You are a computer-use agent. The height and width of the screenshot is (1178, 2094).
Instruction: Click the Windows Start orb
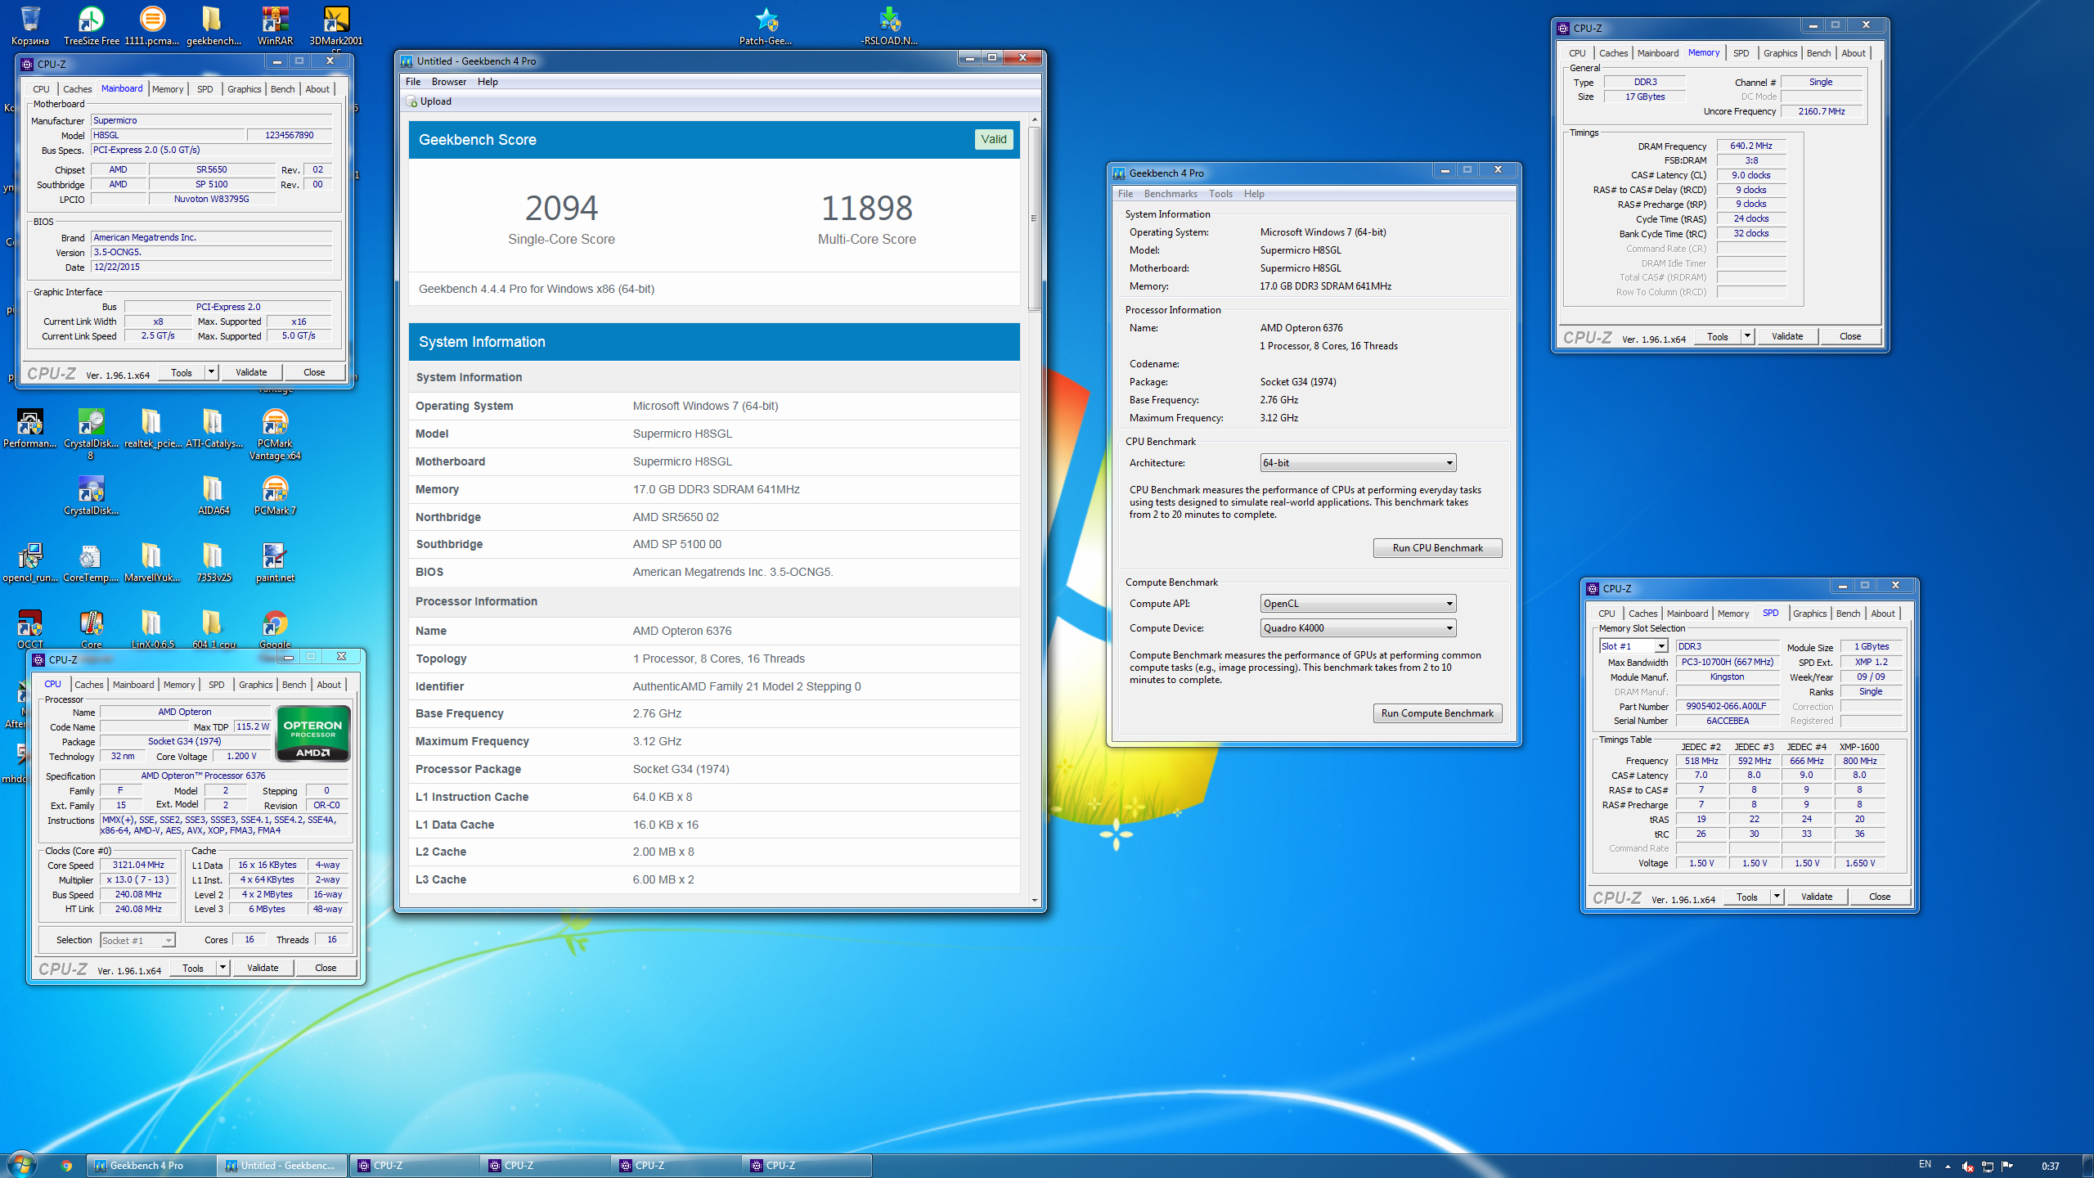[21, 1165]
